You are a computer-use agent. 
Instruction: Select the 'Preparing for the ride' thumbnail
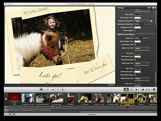tap(28, 98)
